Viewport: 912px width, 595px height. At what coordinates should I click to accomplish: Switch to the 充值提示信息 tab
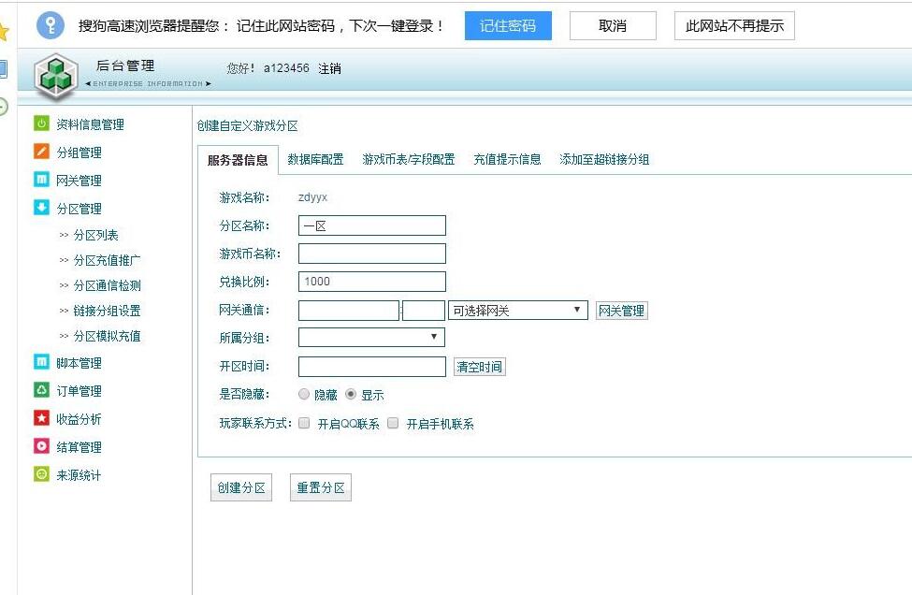pos(507,159)
